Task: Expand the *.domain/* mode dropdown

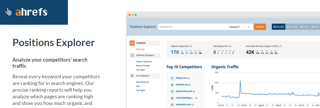Action: 240,27
